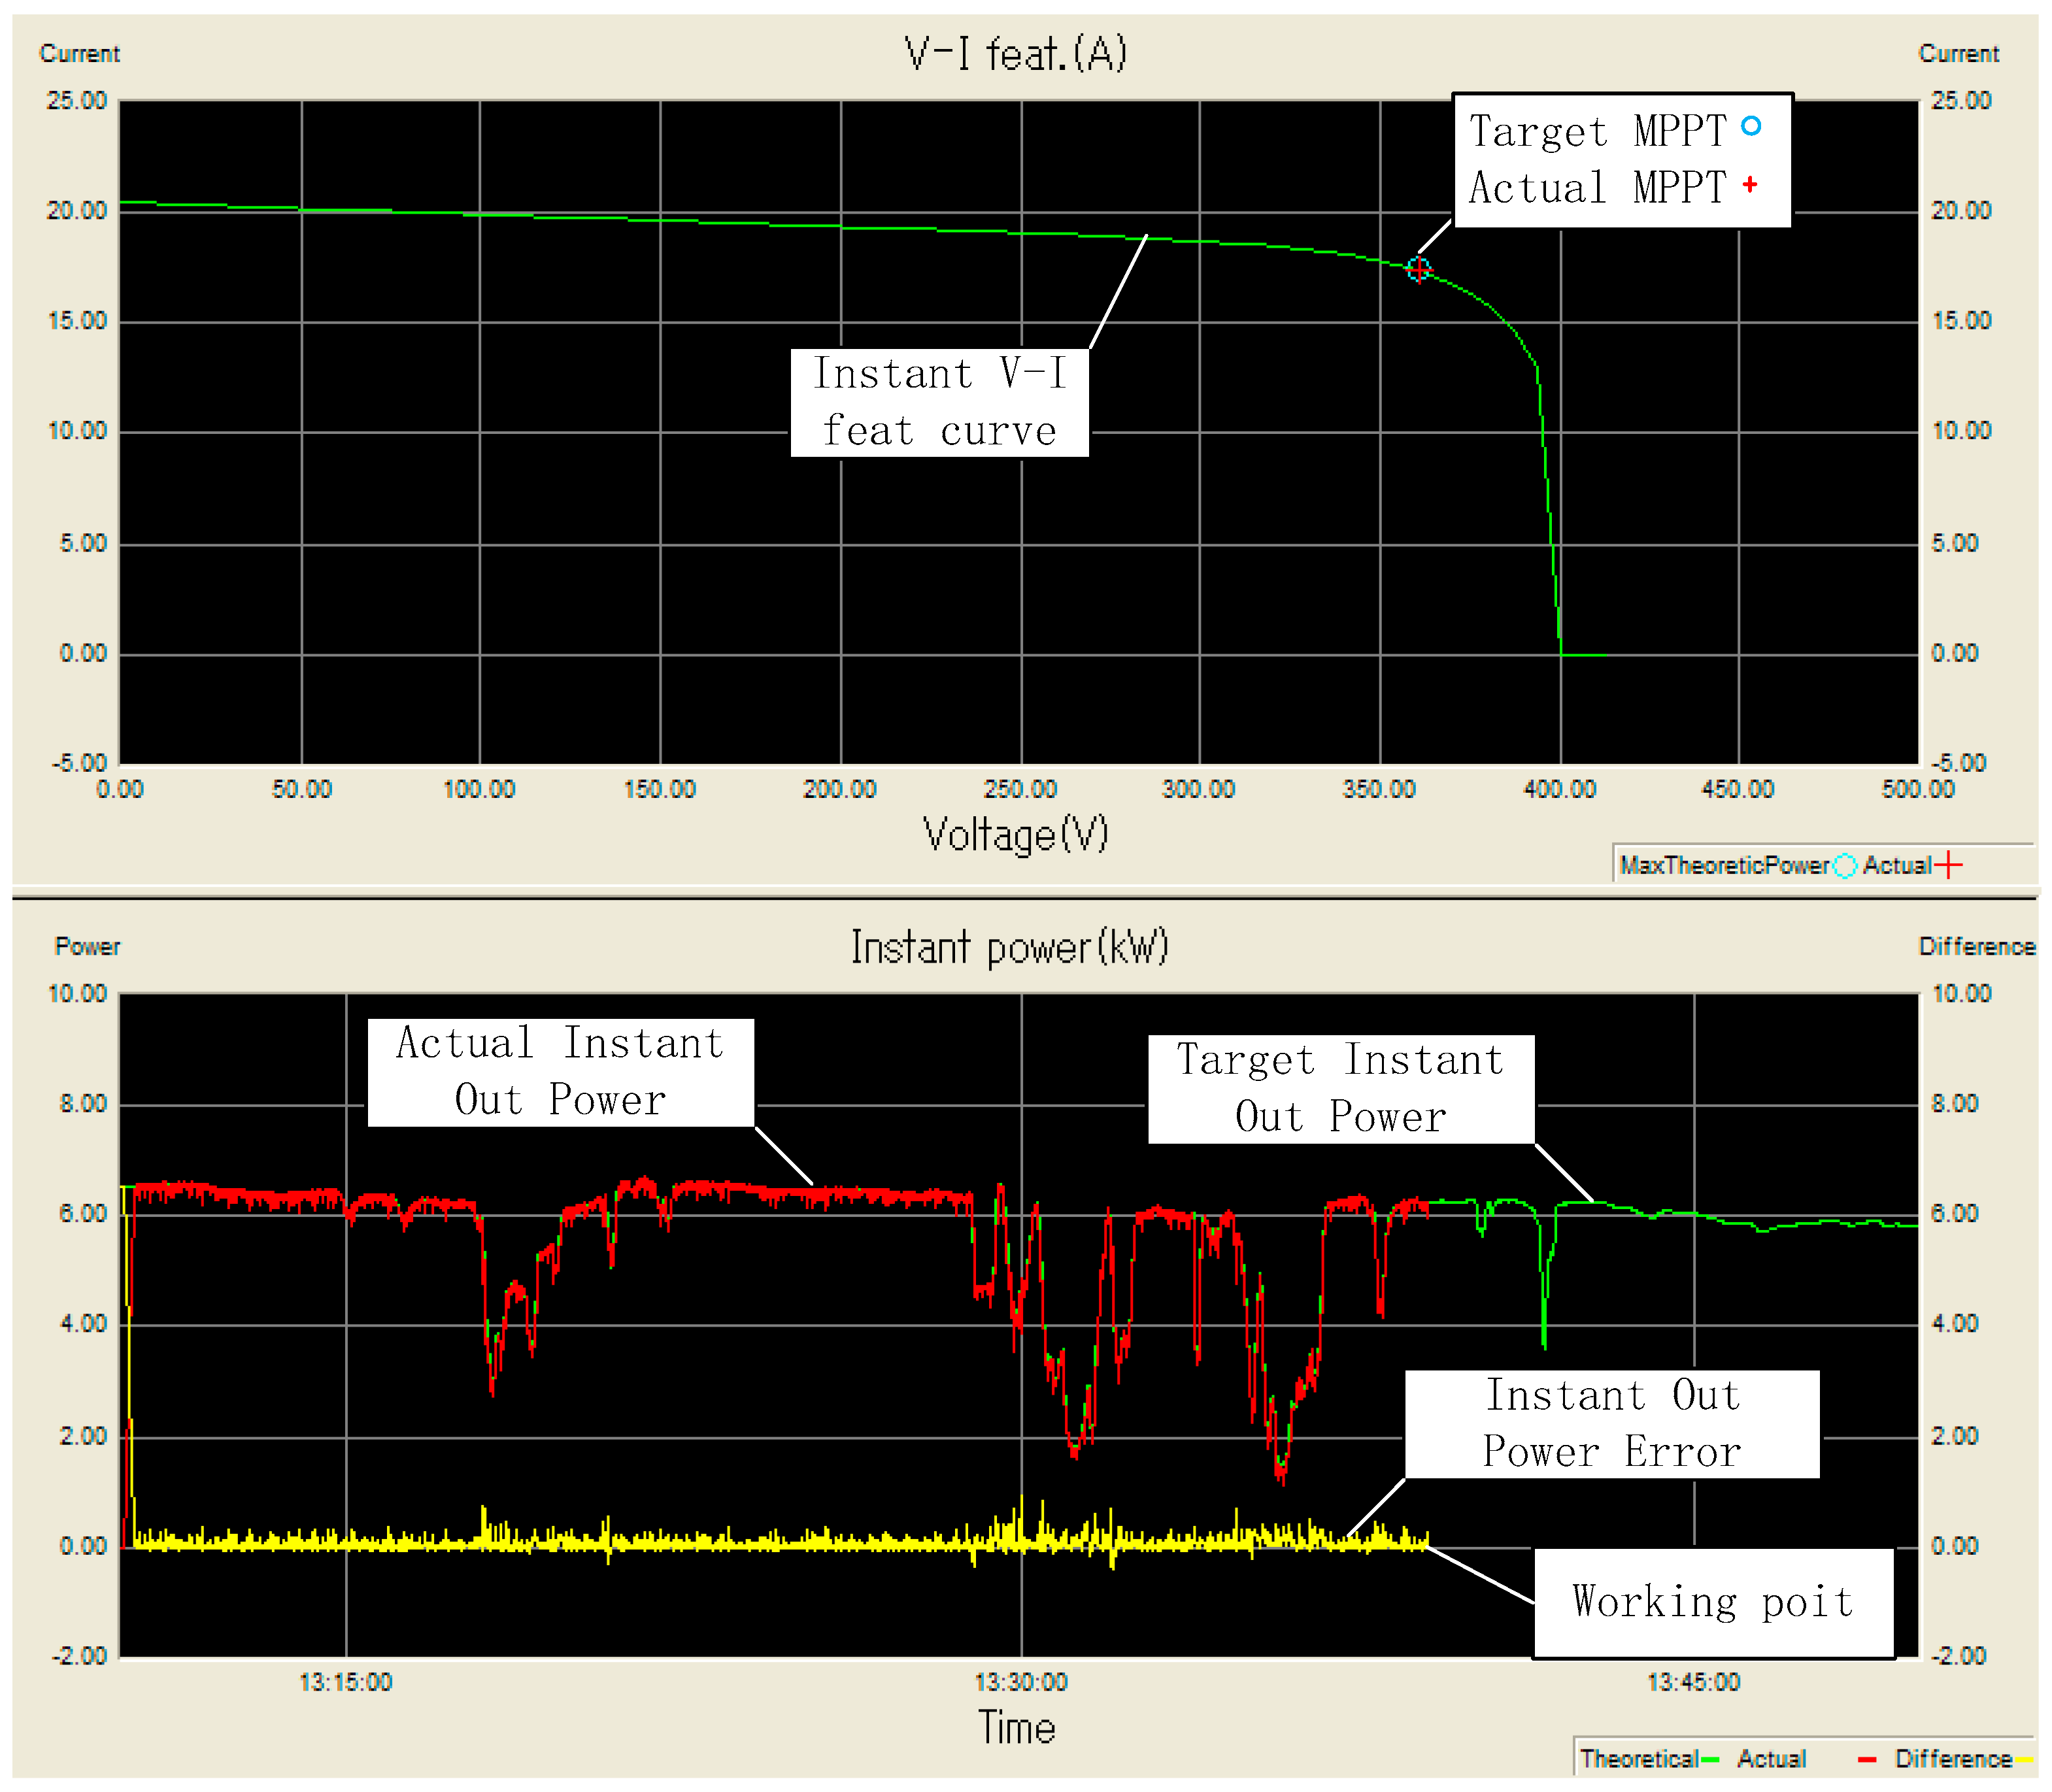This screenshot has height=1792, width=2052.
Task: Select the Instant V-I feat curve label
Action: point(939,403)
